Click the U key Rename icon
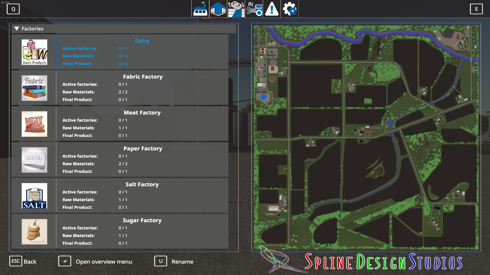This screenshot has height=275, width=490. [161, 261]
